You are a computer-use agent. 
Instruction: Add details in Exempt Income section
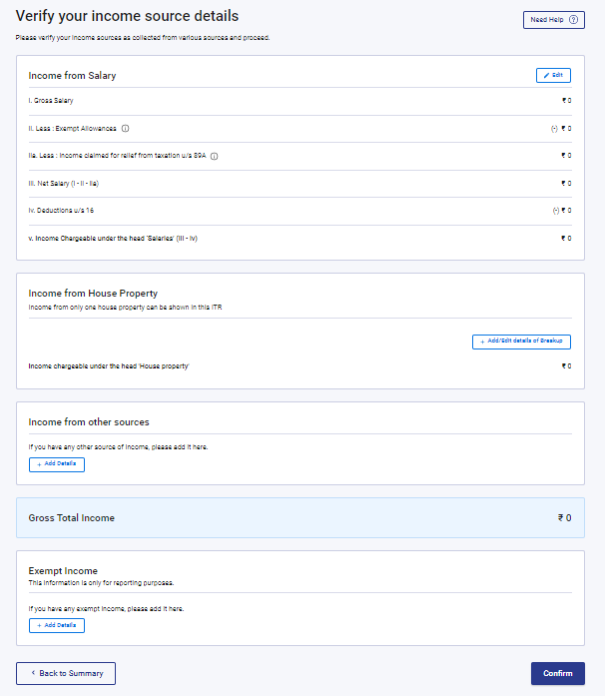[57, 625]
